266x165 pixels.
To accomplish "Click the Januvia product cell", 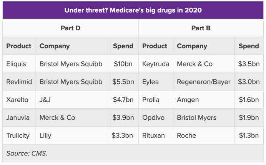I will coord(18,118).
